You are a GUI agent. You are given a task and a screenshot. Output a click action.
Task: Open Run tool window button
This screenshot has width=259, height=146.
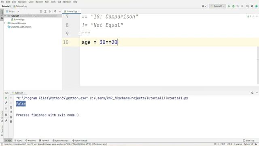click(x=8, y=141)
